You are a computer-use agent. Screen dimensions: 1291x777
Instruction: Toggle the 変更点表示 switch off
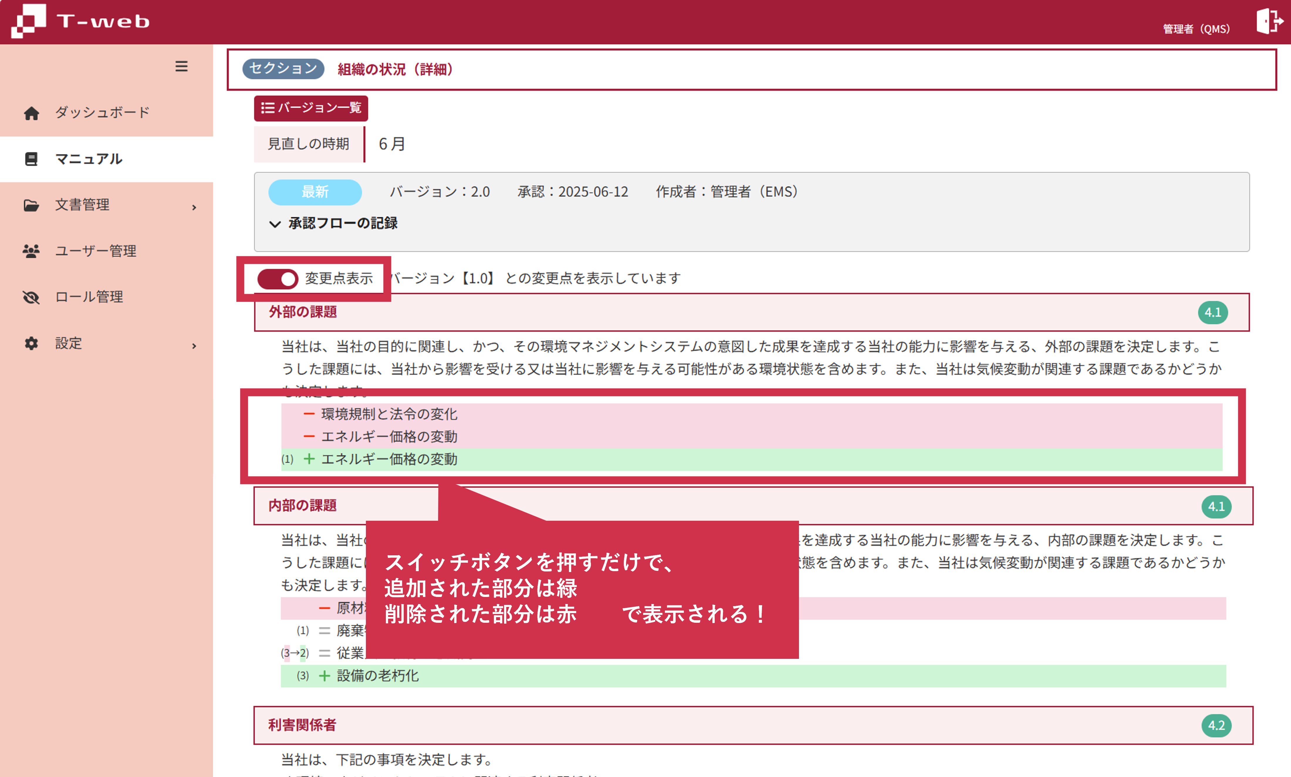click(277, 279)
